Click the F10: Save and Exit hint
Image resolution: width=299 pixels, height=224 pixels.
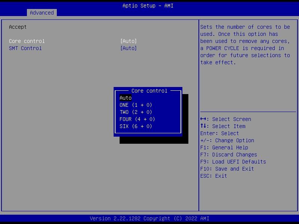pyautogui.click(x=227, y=169)
